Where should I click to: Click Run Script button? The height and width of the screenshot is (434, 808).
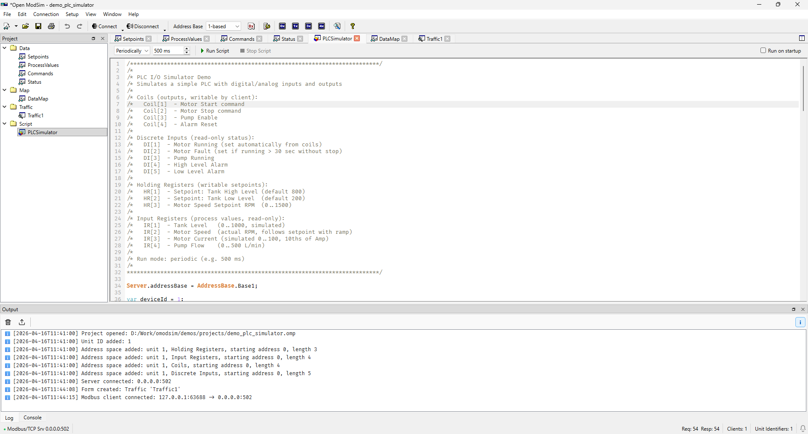(x=215, y=50)
